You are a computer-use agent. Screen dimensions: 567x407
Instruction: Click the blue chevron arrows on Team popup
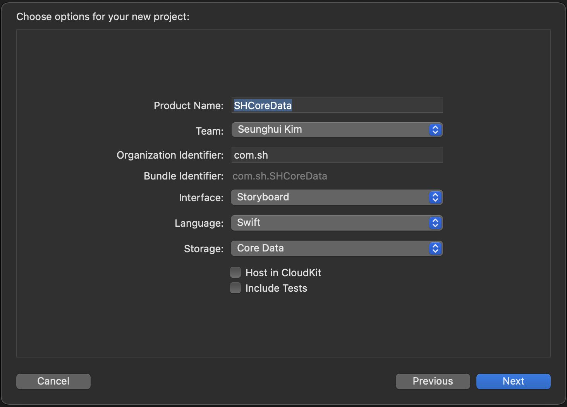point(435,130)
